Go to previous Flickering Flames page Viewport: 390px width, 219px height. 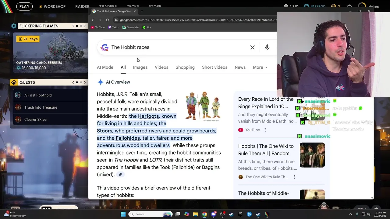(73, 26)
